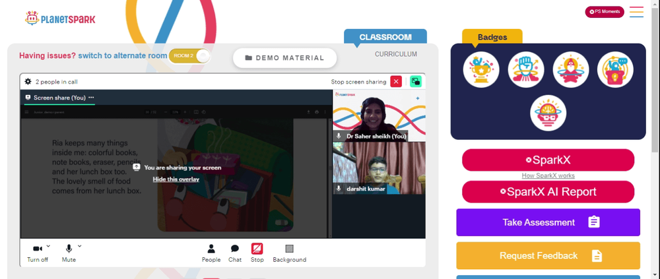Click Dr Saher sheikh's video tile
The height and width of the screenshot is (279, 660).
coord(379,115)
